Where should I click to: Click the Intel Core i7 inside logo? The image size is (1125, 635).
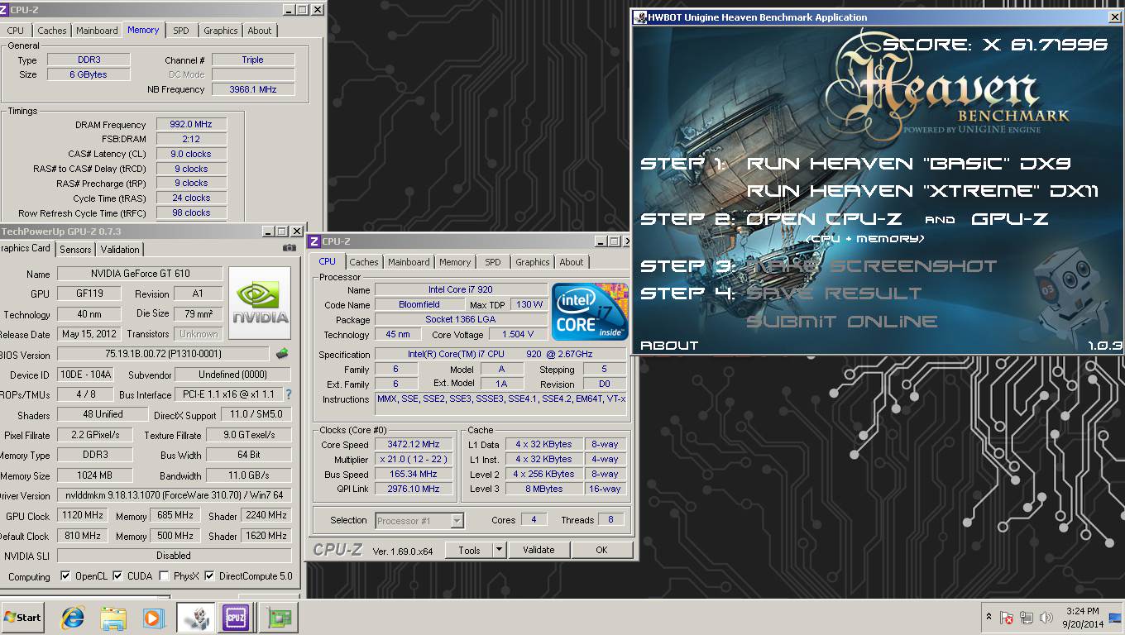(590, 311)
